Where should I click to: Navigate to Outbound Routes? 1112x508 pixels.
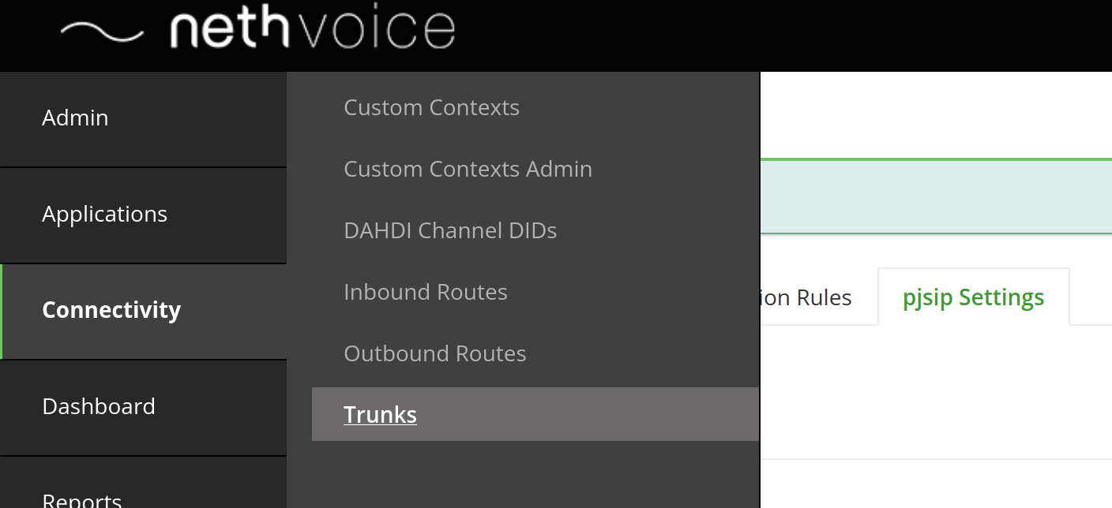(x=434, y=353)
